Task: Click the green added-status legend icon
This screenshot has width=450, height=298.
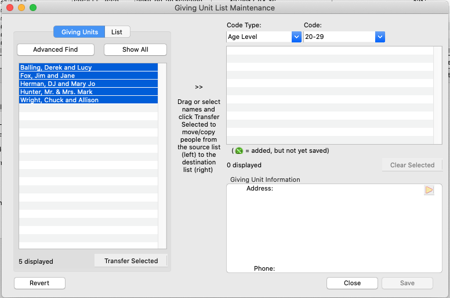Action: coord(239,150)
